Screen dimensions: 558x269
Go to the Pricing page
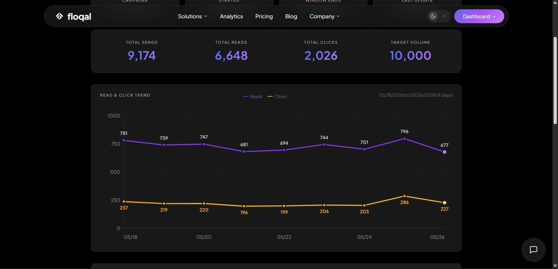[x=264, y=16]
